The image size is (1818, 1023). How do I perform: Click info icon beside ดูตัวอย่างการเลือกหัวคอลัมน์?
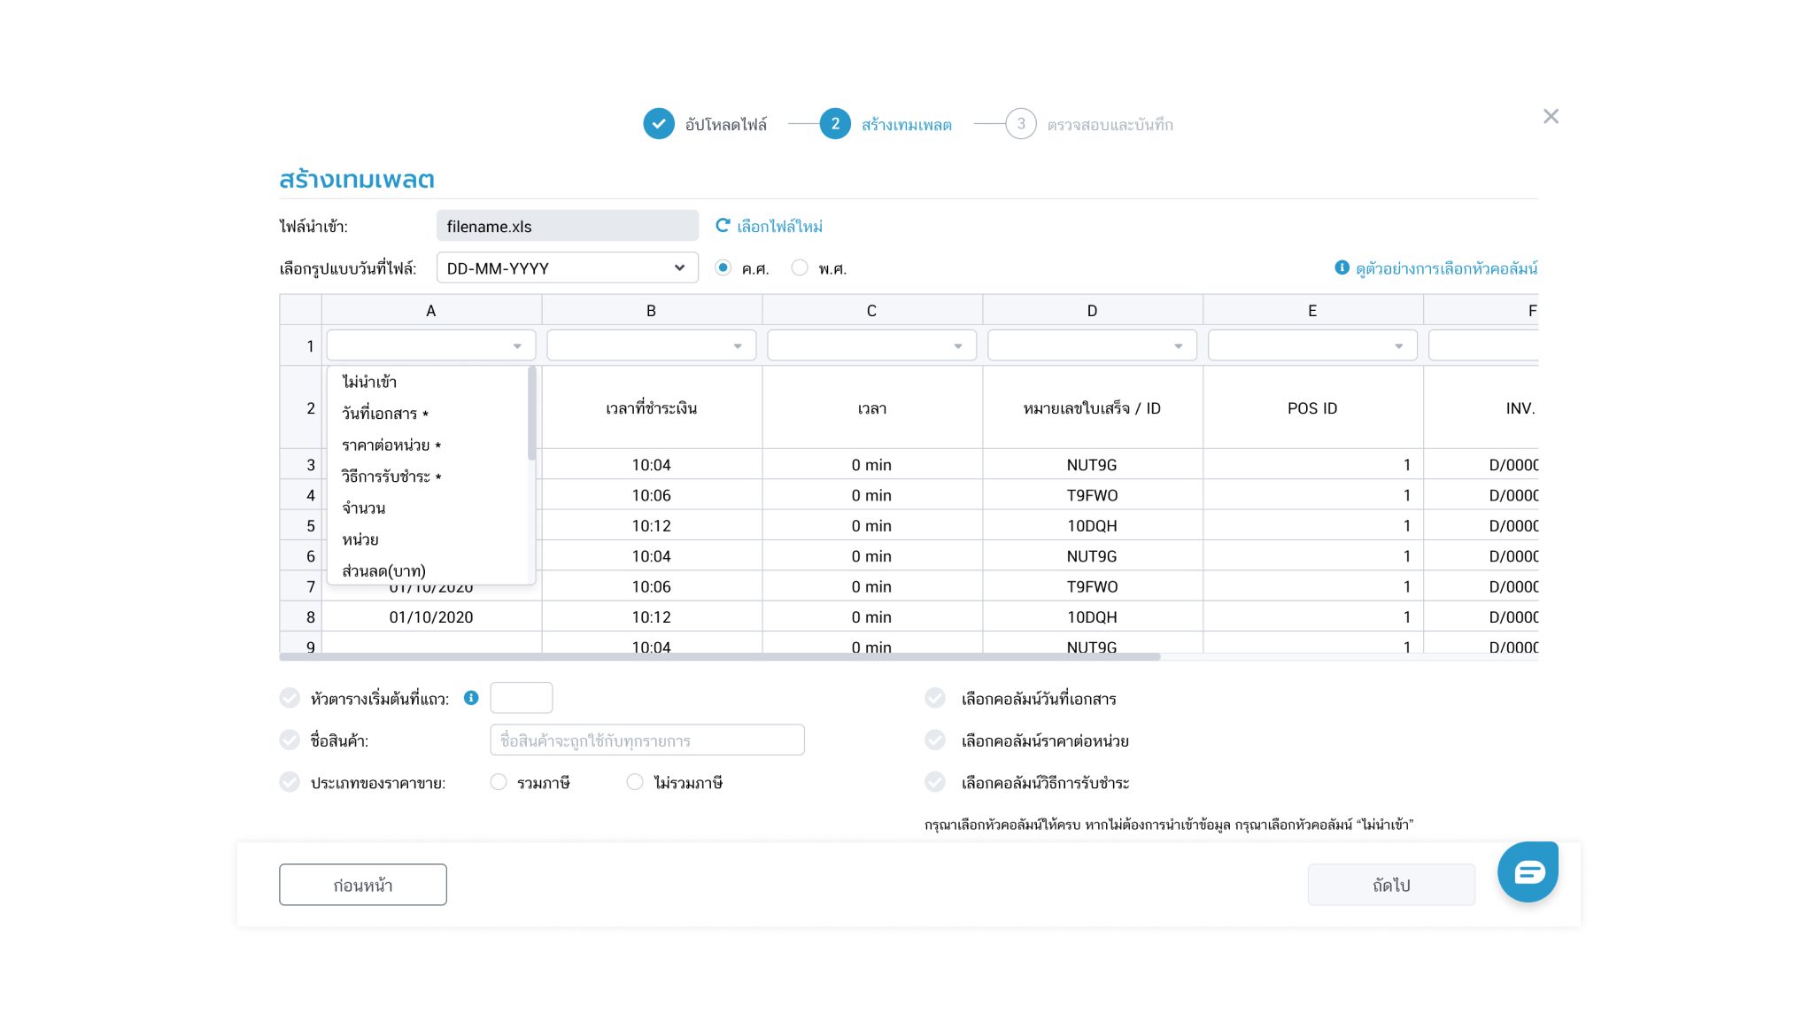click(x=1342, y=267)
